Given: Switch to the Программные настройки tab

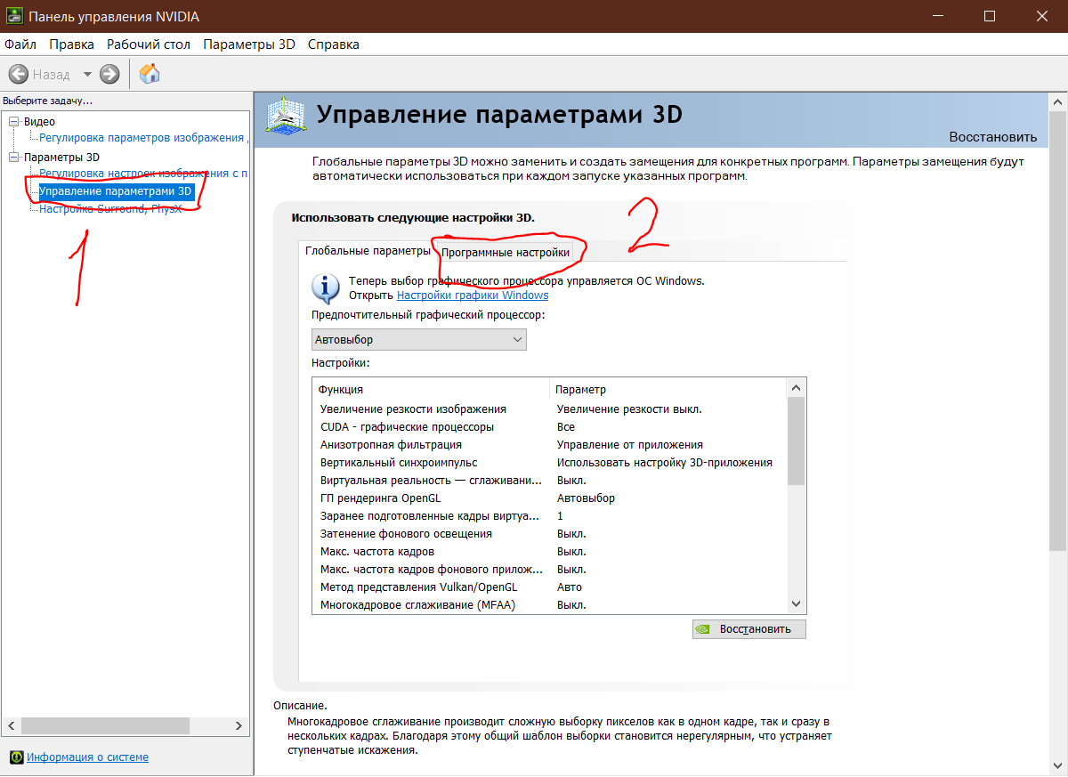Looking at the screenshot, I should pyautogui.click(x=506, y=252).
